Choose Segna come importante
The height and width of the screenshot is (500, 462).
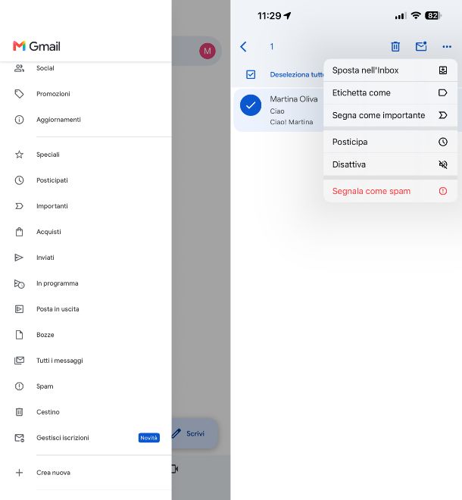tap(390, 115)
